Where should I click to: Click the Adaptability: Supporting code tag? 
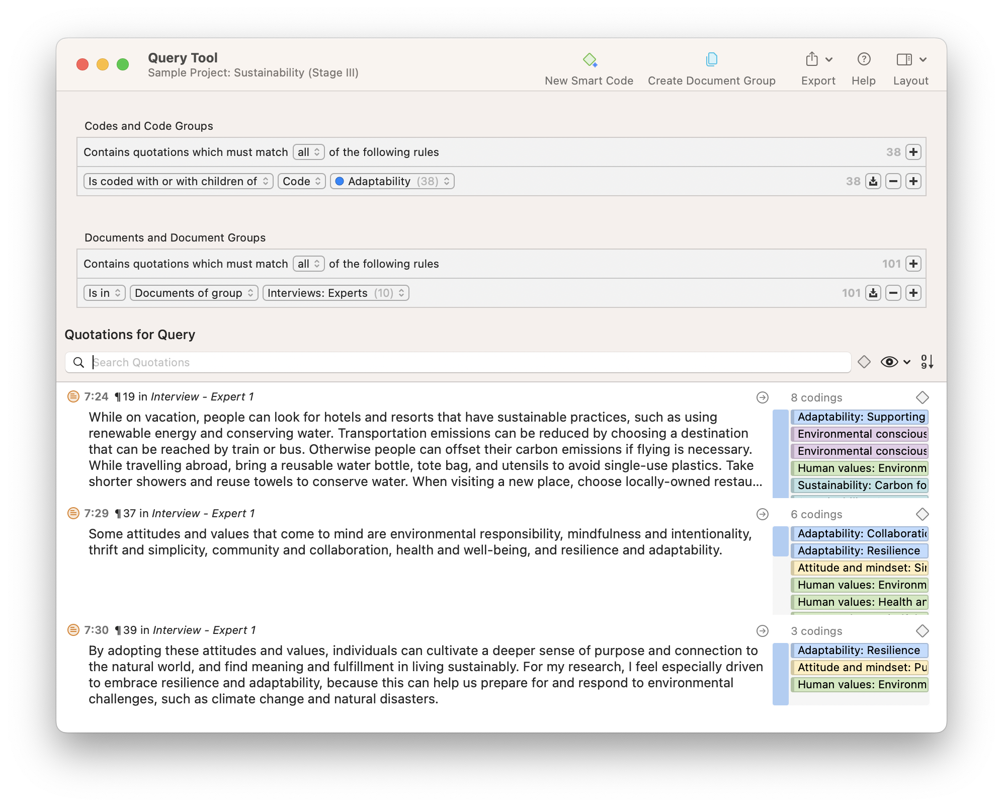pyautogui.click(x=860, y=417)
